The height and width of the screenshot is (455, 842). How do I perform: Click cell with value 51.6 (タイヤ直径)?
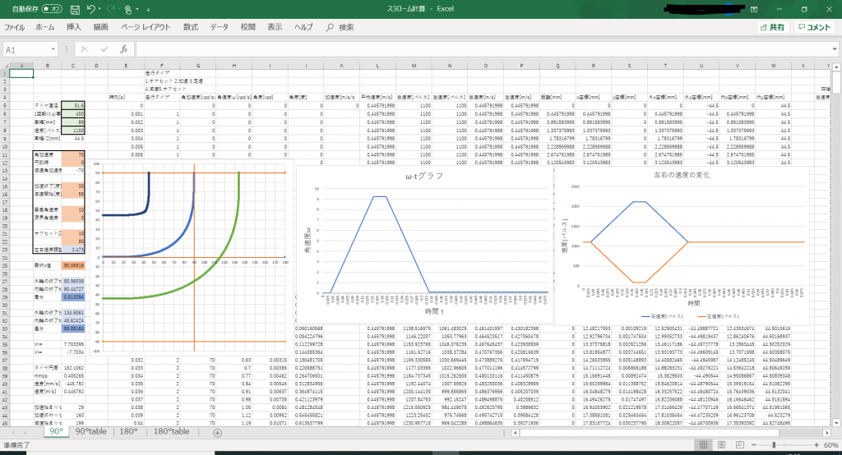click(73, 106)
